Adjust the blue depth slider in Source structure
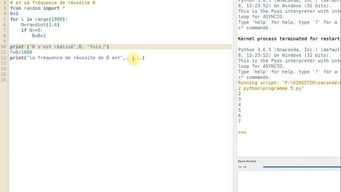The height and width of the screenshot is (192, 341). tap(302, 167)
